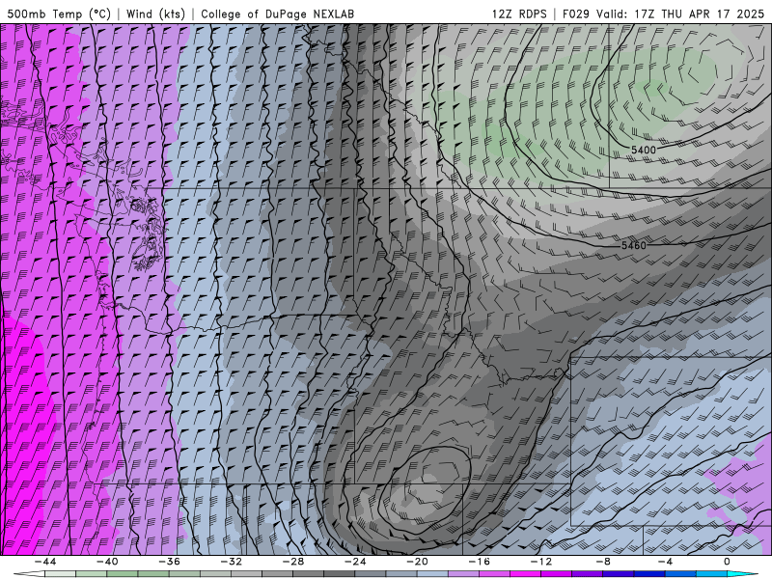Click the 5460 height contour label
The height and width of the screenshot is (579, 772).
click(633, 245)
